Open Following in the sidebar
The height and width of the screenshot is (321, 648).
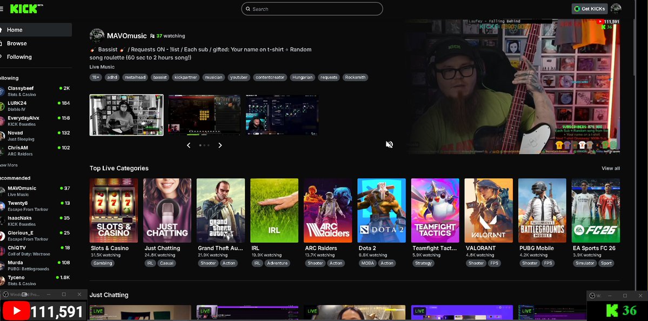[36, 57]
